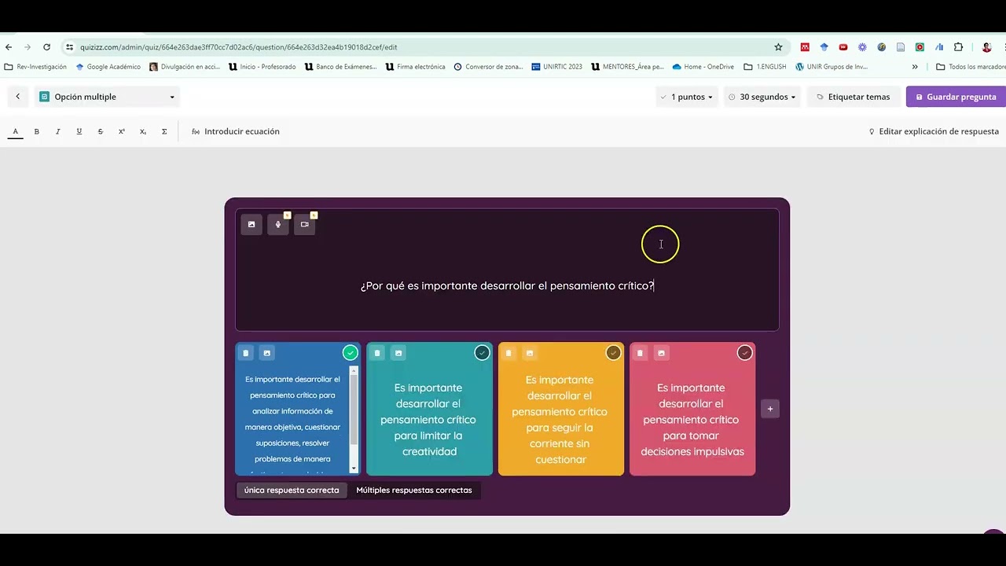Insert a sigma symbol
Viewport: 1006px width, 566px height.
164,131
